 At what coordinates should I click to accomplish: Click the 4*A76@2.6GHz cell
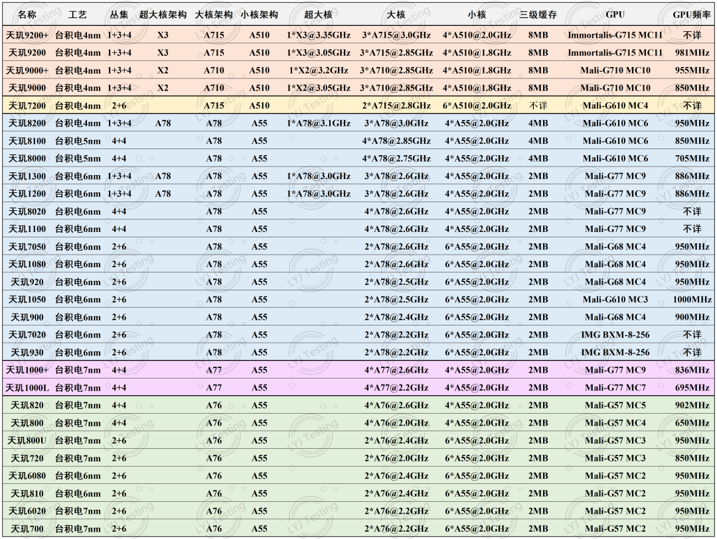(x=396, y=405)
